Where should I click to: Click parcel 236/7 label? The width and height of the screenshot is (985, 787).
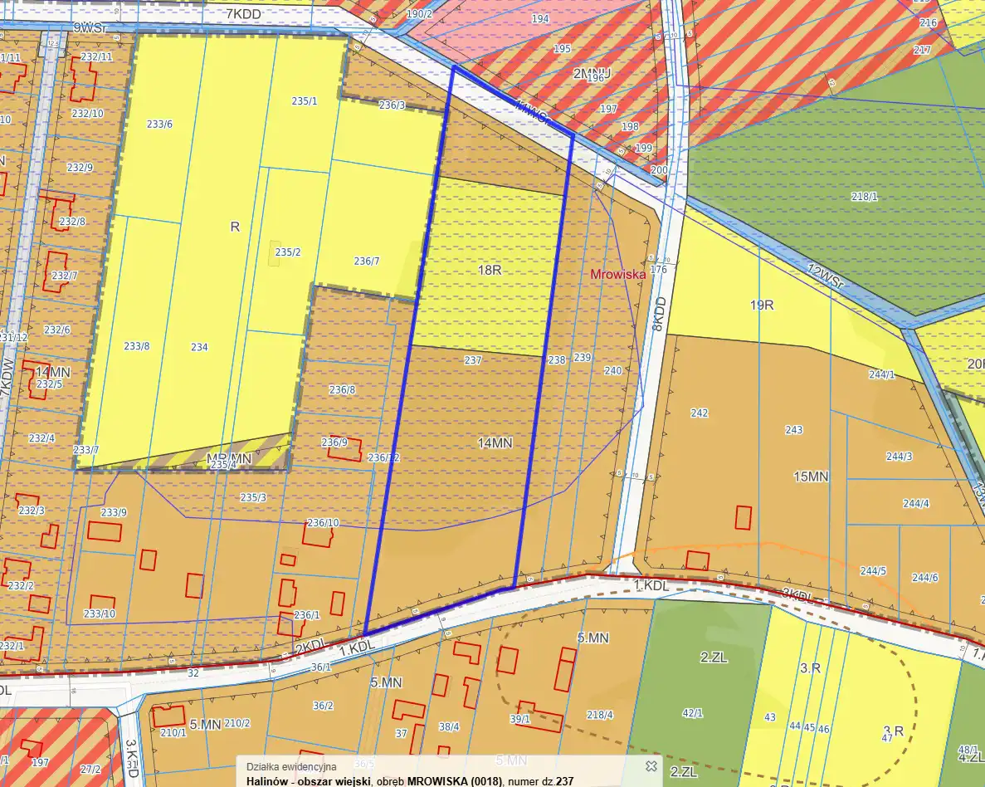point(366,261)
